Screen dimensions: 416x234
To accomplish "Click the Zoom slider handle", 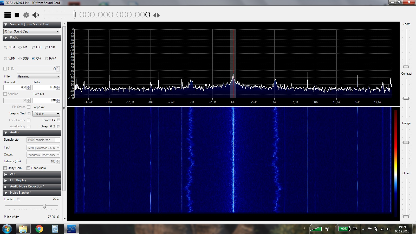I will coord(406,67).
